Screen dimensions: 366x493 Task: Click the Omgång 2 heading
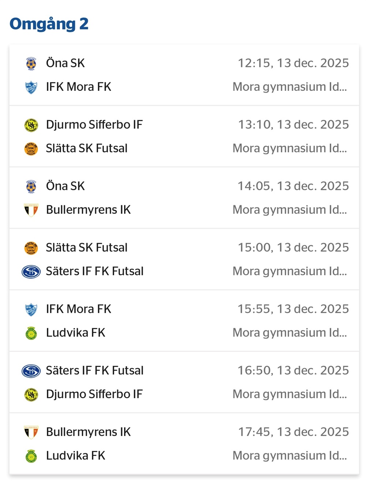49,24
